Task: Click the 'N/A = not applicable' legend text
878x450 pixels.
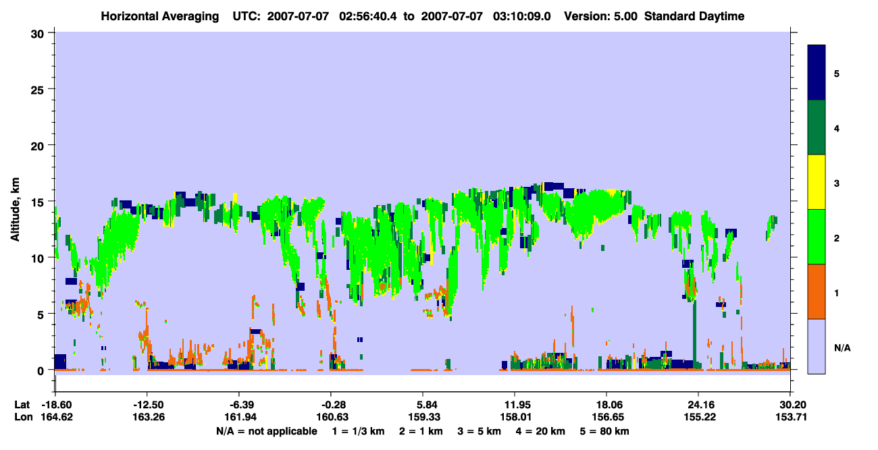Action: (266, 430)
